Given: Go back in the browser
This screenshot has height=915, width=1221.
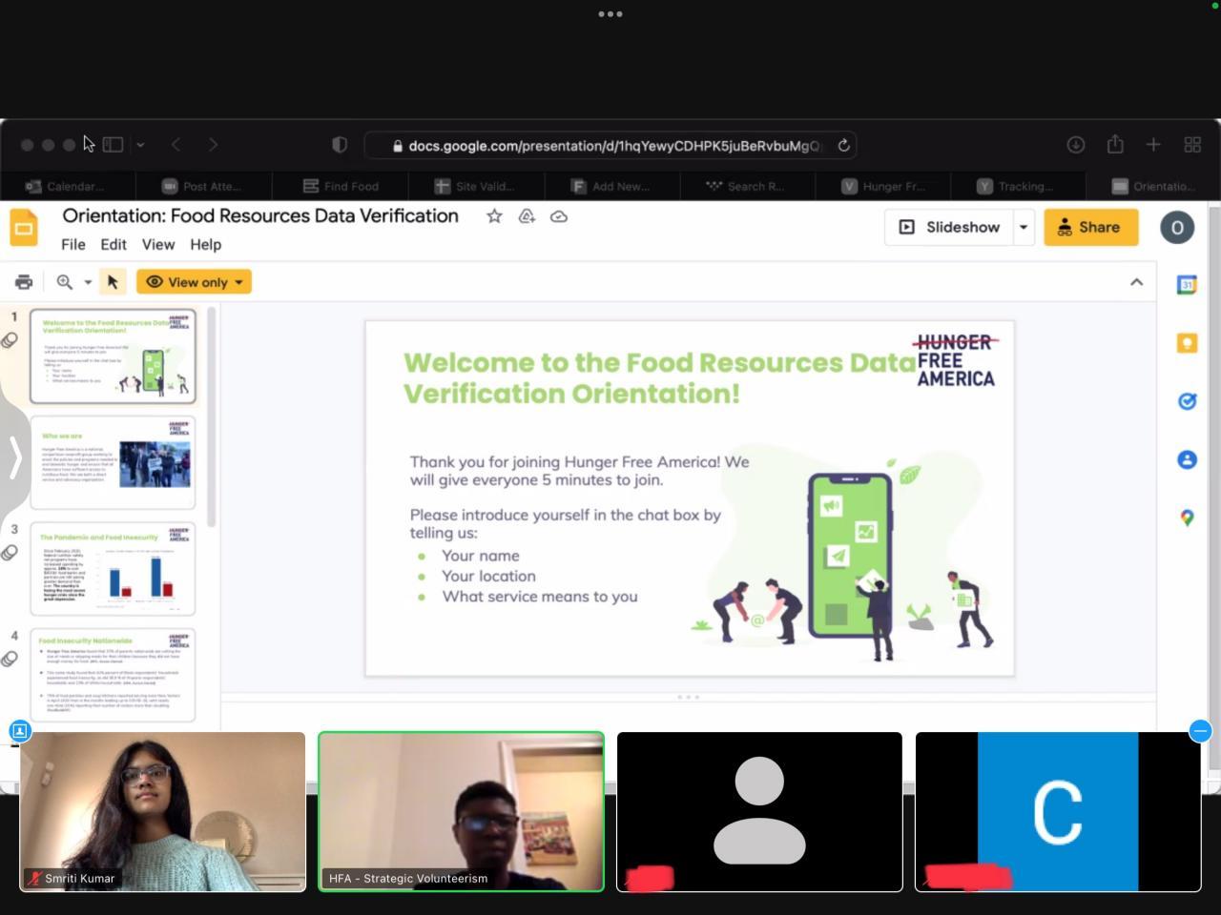Looking at the screenshot, I should (x=176, y=145).
